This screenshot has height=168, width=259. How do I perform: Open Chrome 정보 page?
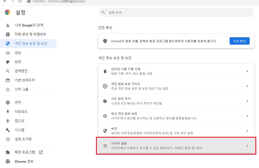click(x=24, y=162)
